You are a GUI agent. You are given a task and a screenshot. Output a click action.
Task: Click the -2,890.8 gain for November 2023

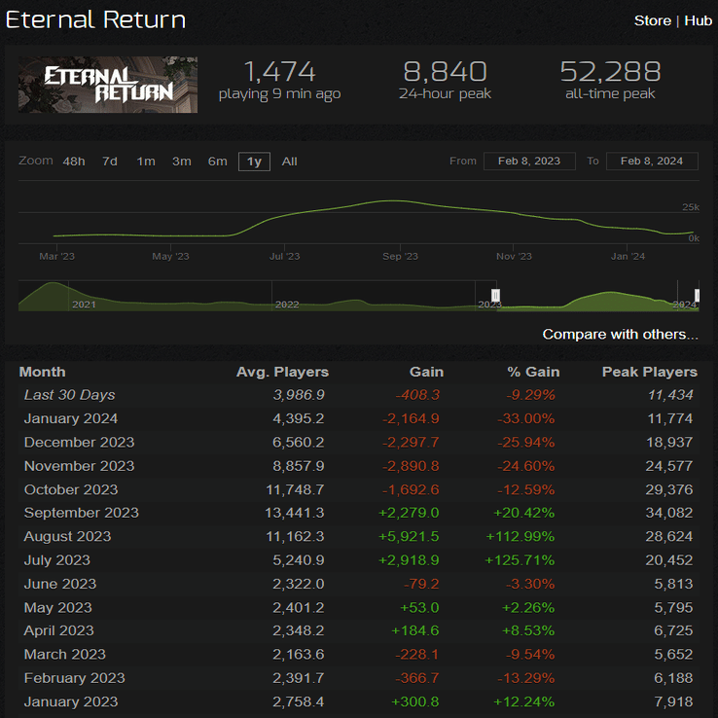click(411, 466)
